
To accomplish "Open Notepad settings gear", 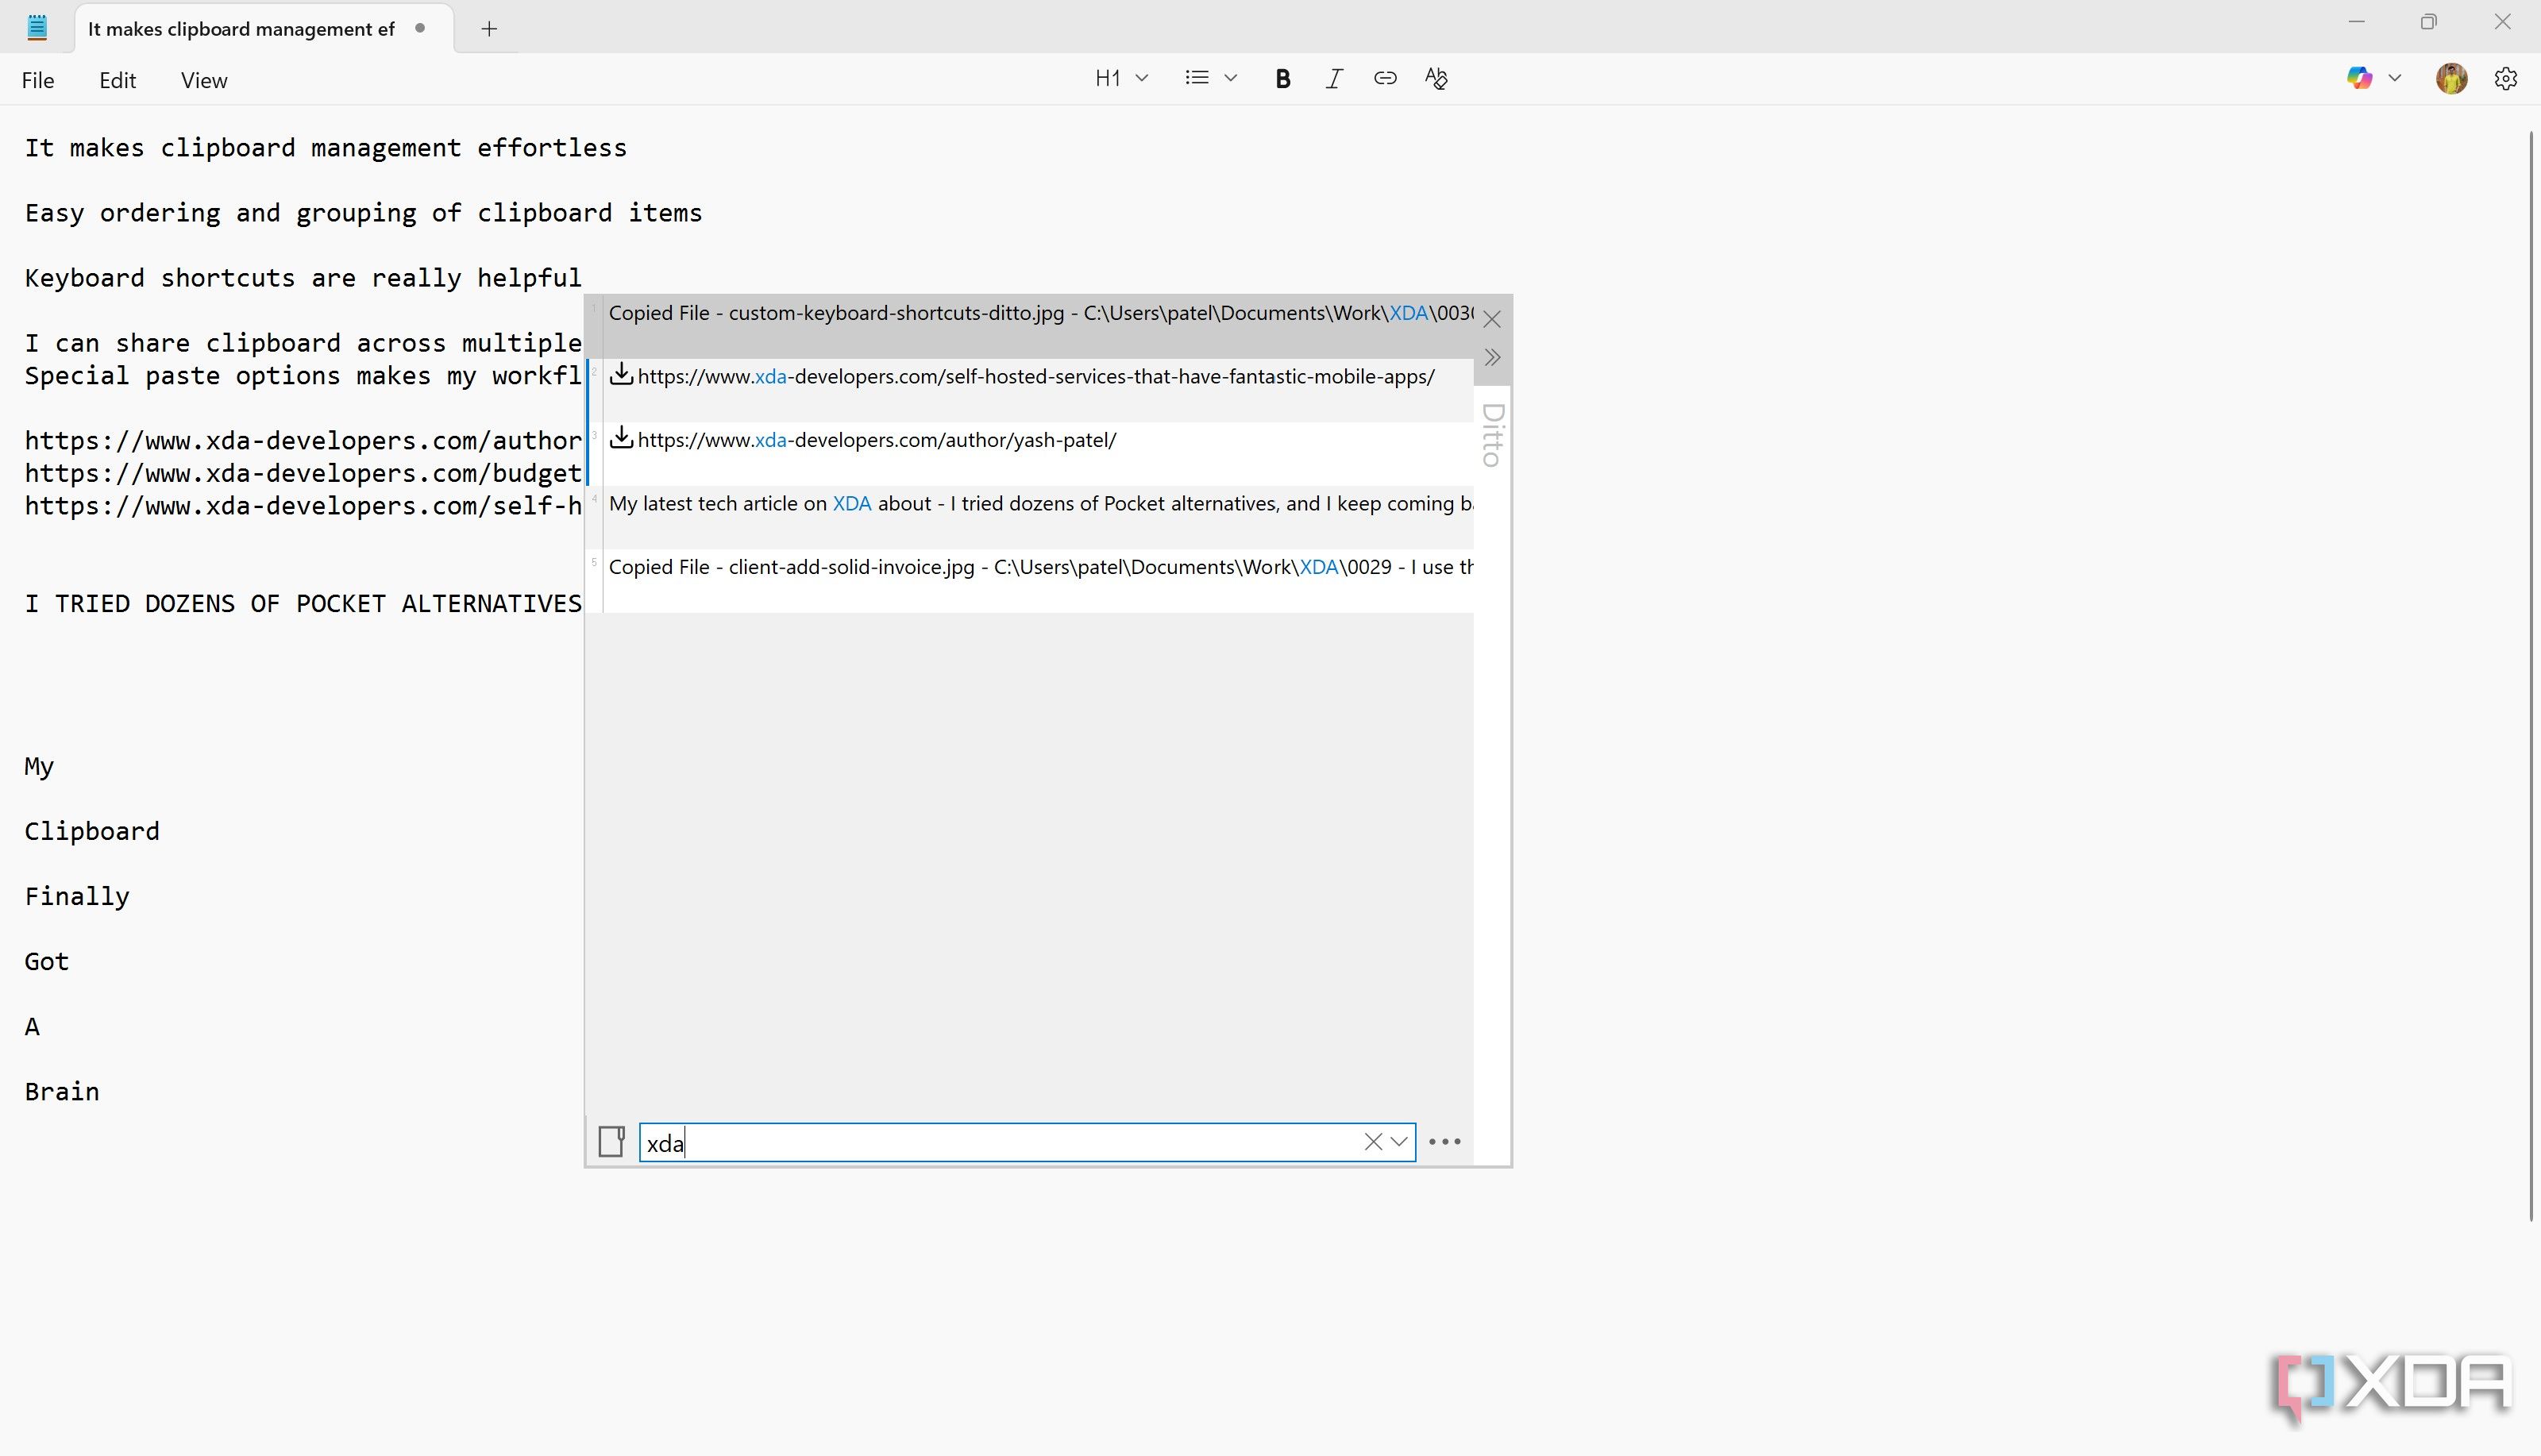I will (x=2505, y=78).
